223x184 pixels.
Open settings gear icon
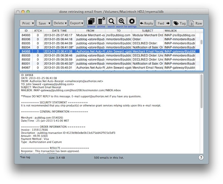[x=132, y=21]
